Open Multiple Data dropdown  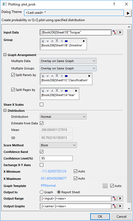pos(68,61)
